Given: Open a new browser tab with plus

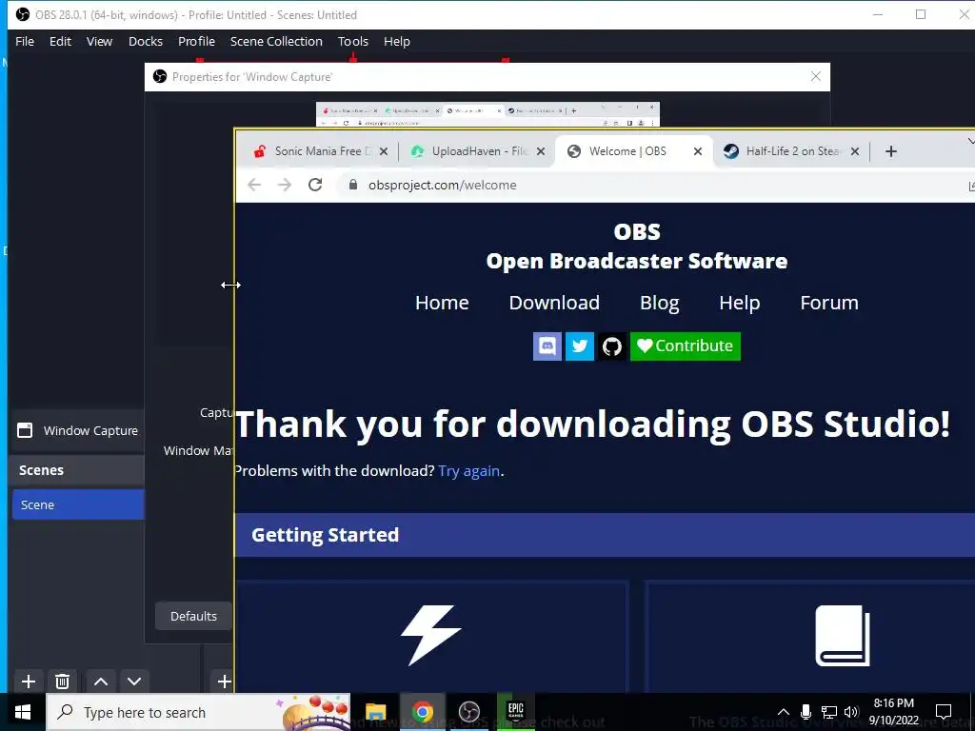Looking at the screenshot, I should click(891, 151).
